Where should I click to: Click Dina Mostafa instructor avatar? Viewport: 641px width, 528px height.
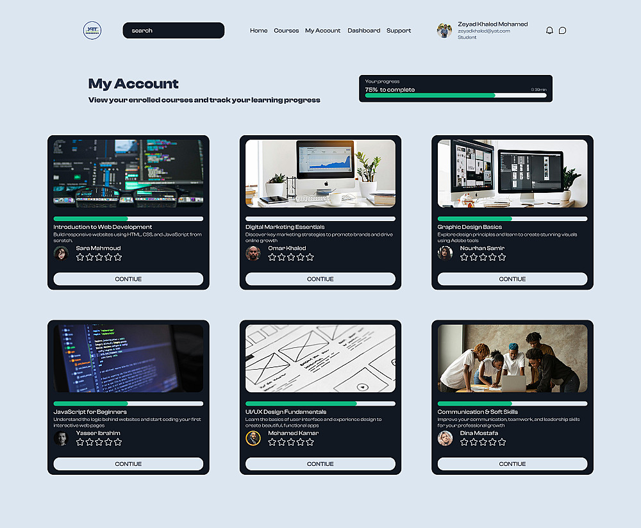point(445,438)
